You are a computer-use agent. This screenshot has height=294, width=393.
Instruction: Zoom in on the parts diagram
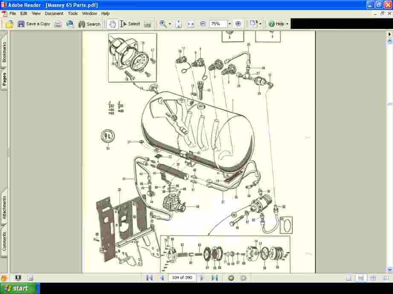click(x=238, y=24)
